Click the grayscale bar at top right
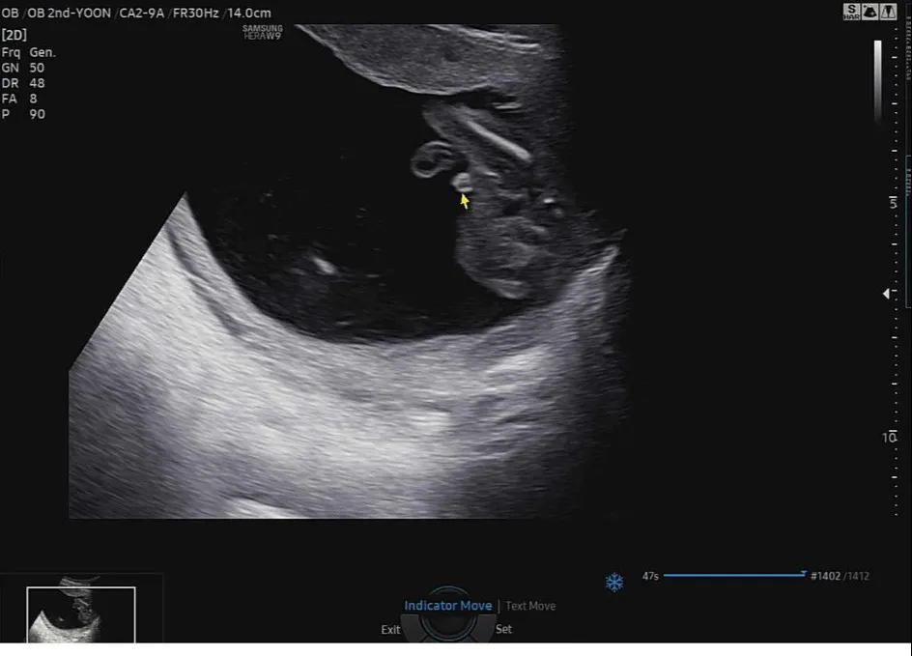 pos(877,81)
